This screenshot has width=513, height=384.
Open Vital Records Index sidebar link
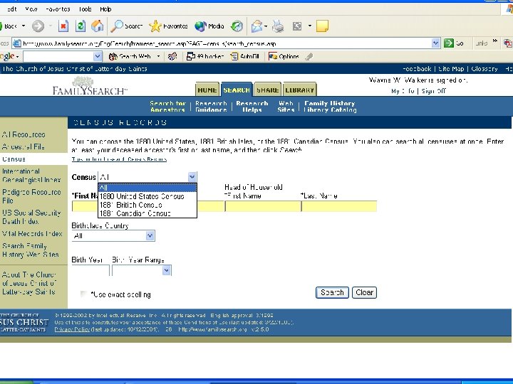(x=32, y=234)
